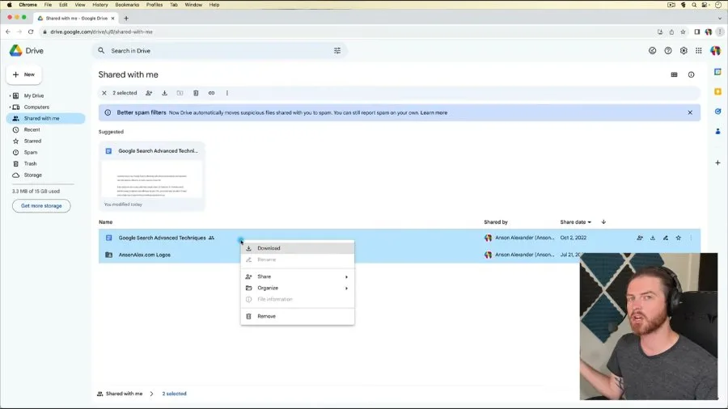Expand the Share submenu
Screen dimensions: 728x409
coord(297,276)
